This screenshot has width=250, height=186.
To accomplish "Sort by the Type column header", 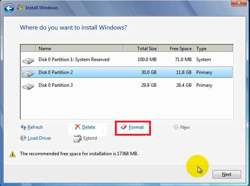I will [x=213, y=49].
